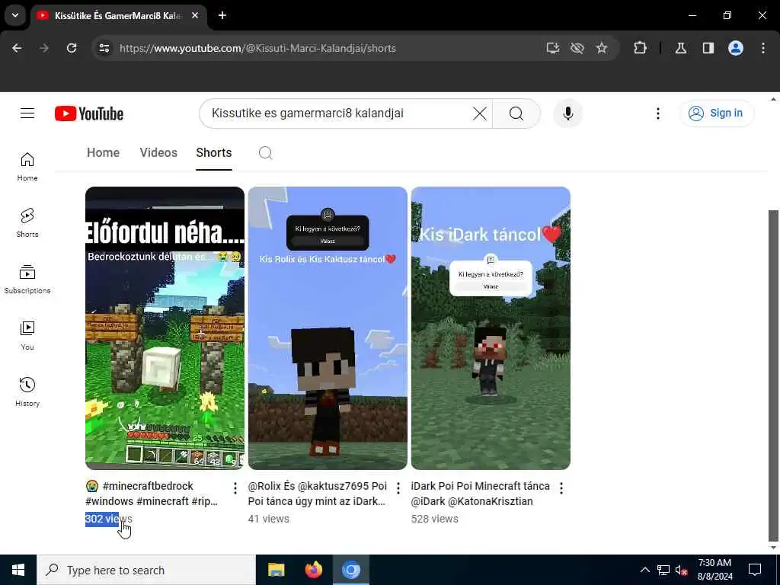Go back with the browser back arrow

[x=17, y=48]
